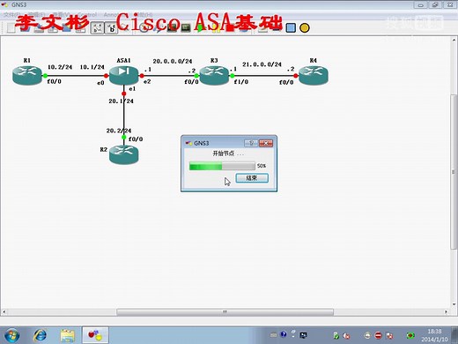This screenshot has height=344, width=458.
Task: Select the 10.2/24 address label
Action: pos(60,67)
